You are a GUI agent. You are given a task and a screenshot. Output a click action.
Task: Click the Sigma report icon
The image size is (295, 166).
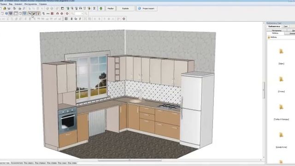[94, 8]
